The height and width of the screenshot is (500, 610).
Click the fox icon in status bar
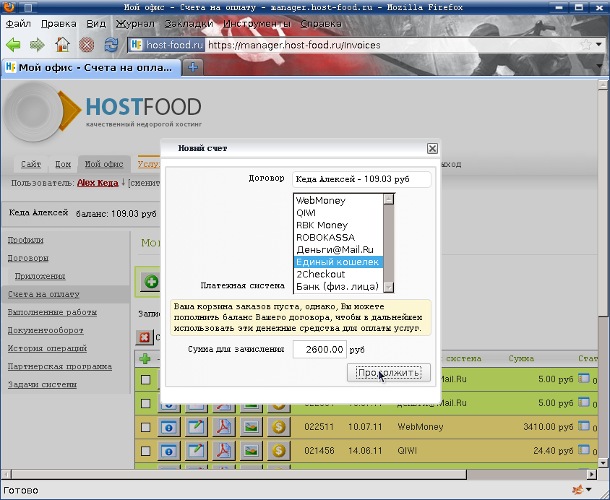(x=578, y=490)
